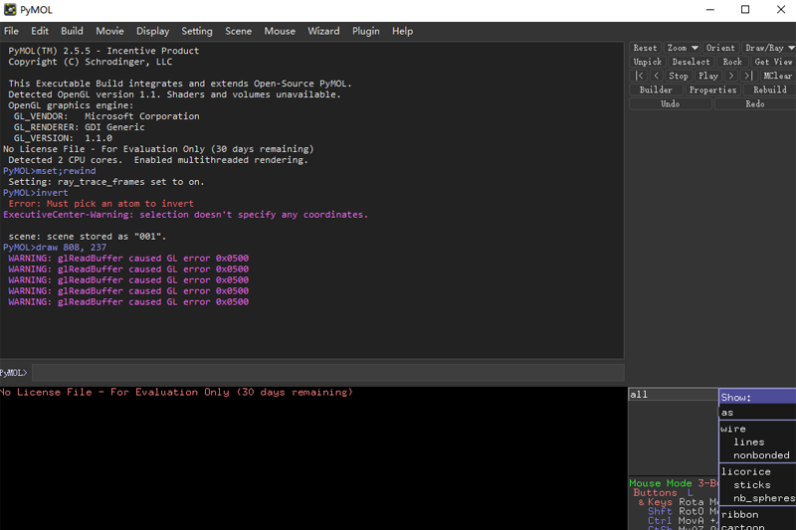796x530 pixels.
Task: Click the Get View button
Action: click(773, 62)
